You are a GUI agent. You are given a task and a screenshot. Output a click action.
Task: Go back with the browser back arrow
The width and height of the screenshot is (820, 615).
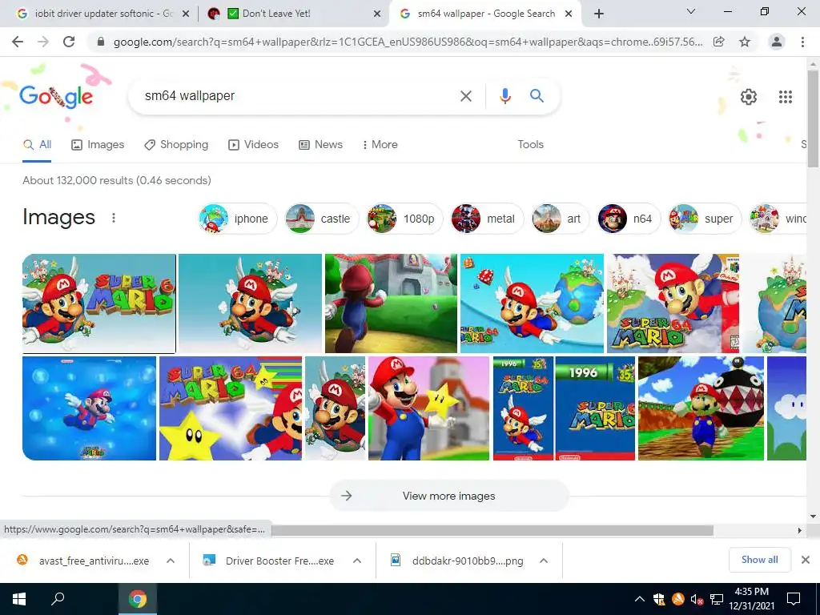(x=18, y=42)
